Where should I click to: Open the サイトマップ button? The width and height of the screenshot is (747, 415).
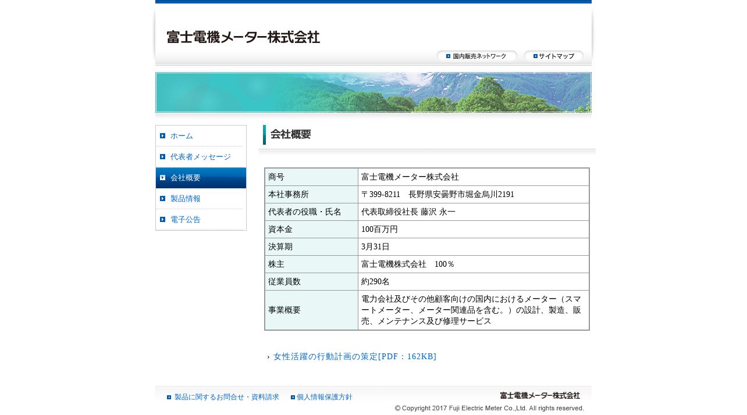[x=554, y=56]
